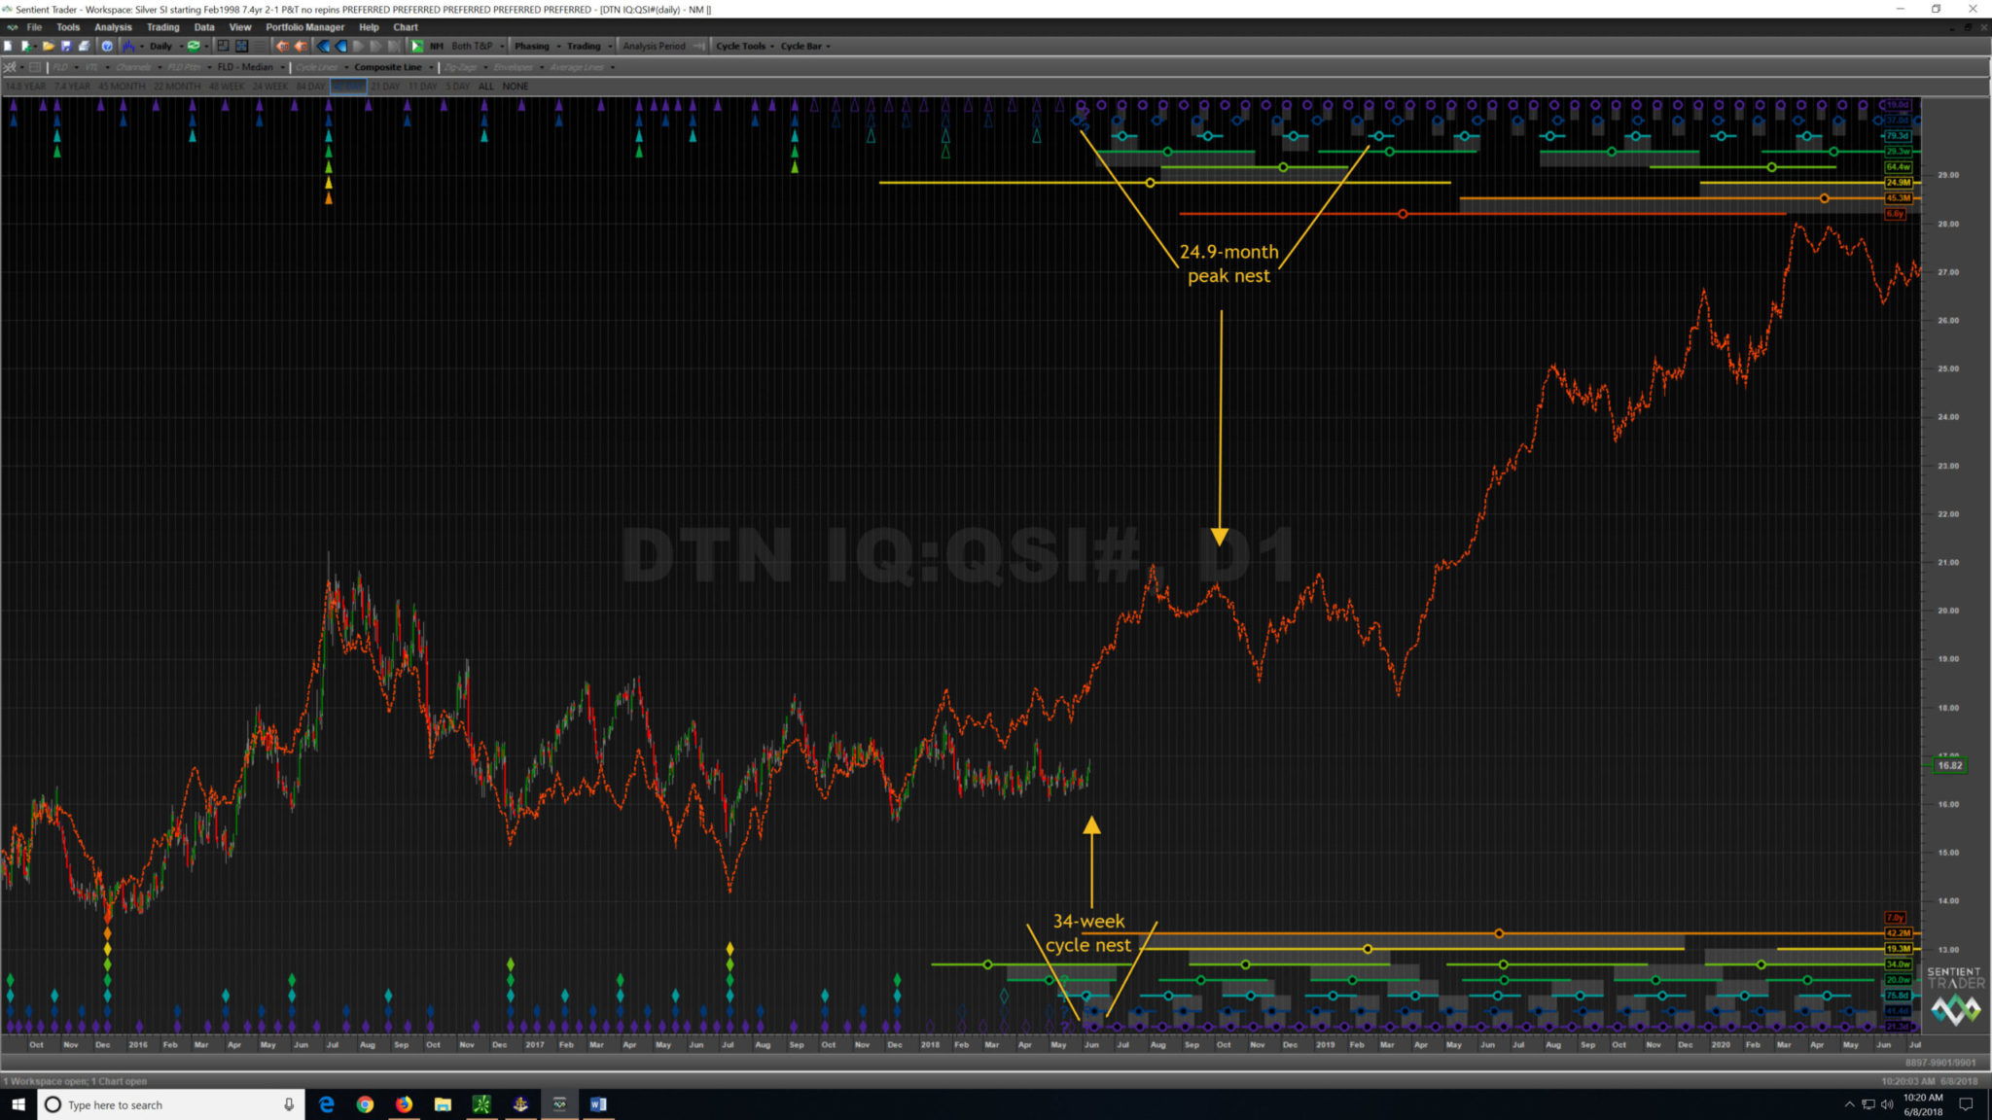
Task: Open the Tools menu
Action: (x=68, y=27)
